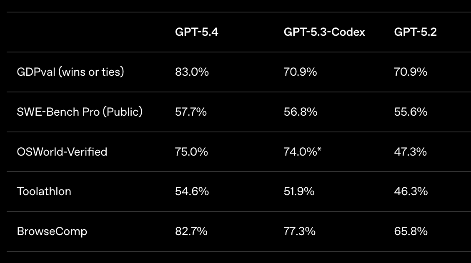471x263 pixels.
Task: Select the SWE-Bench Pro (Public) label
Action: pyautogui.click(x=80, y=112)
